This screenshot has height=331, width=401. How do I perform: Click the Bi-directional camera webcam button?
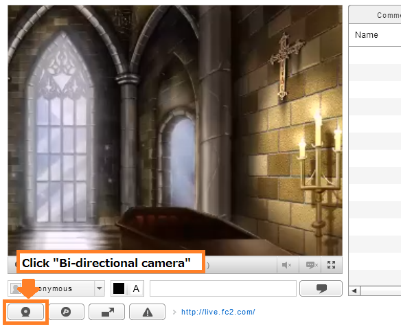(x=25, y=312)
